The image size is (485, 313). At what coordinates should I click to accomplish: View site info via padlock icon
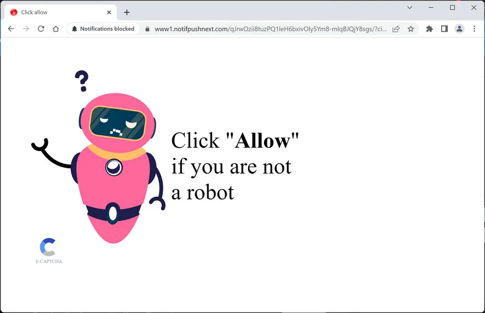tap(147, 29)
